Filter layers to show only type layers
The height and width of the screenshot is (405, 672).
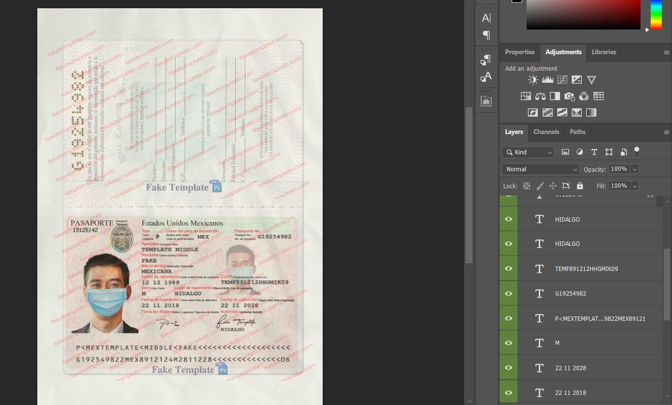pos(595,152)
